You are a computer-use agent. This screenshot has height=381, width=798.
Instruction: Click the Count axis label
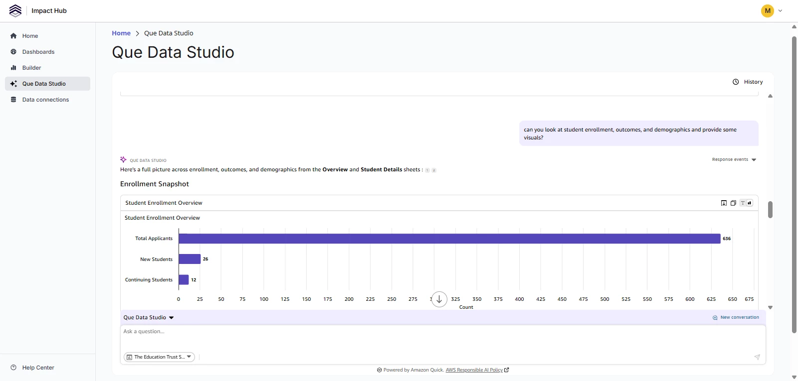point(466,307)
